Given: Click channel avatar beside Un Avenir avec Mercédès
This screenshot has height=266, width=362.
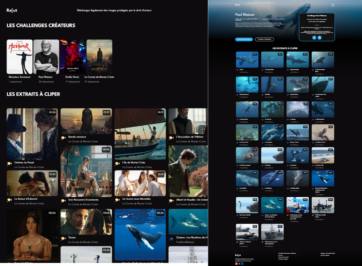Looking at the screenshot, I should (x=117, y=200).
